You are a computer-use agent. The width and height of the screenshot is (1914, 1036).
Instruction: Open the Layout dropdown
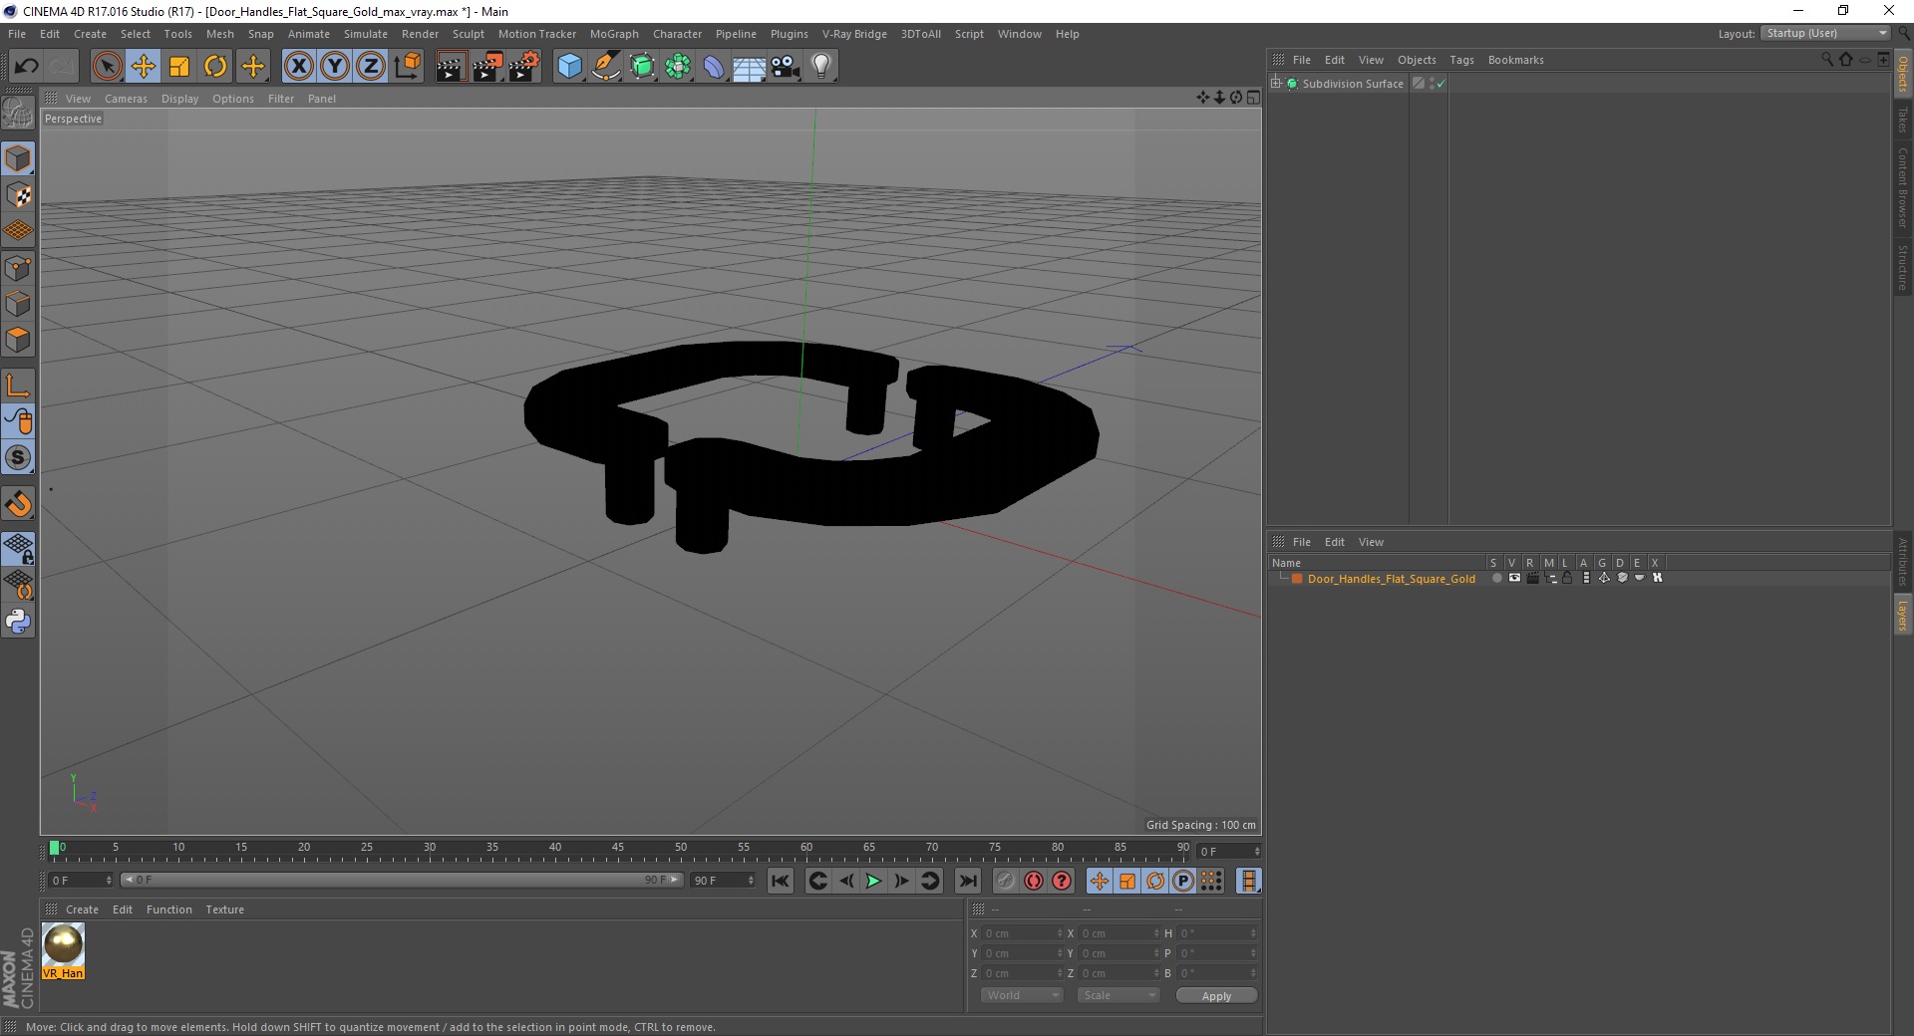click(x=1825, y=33)
